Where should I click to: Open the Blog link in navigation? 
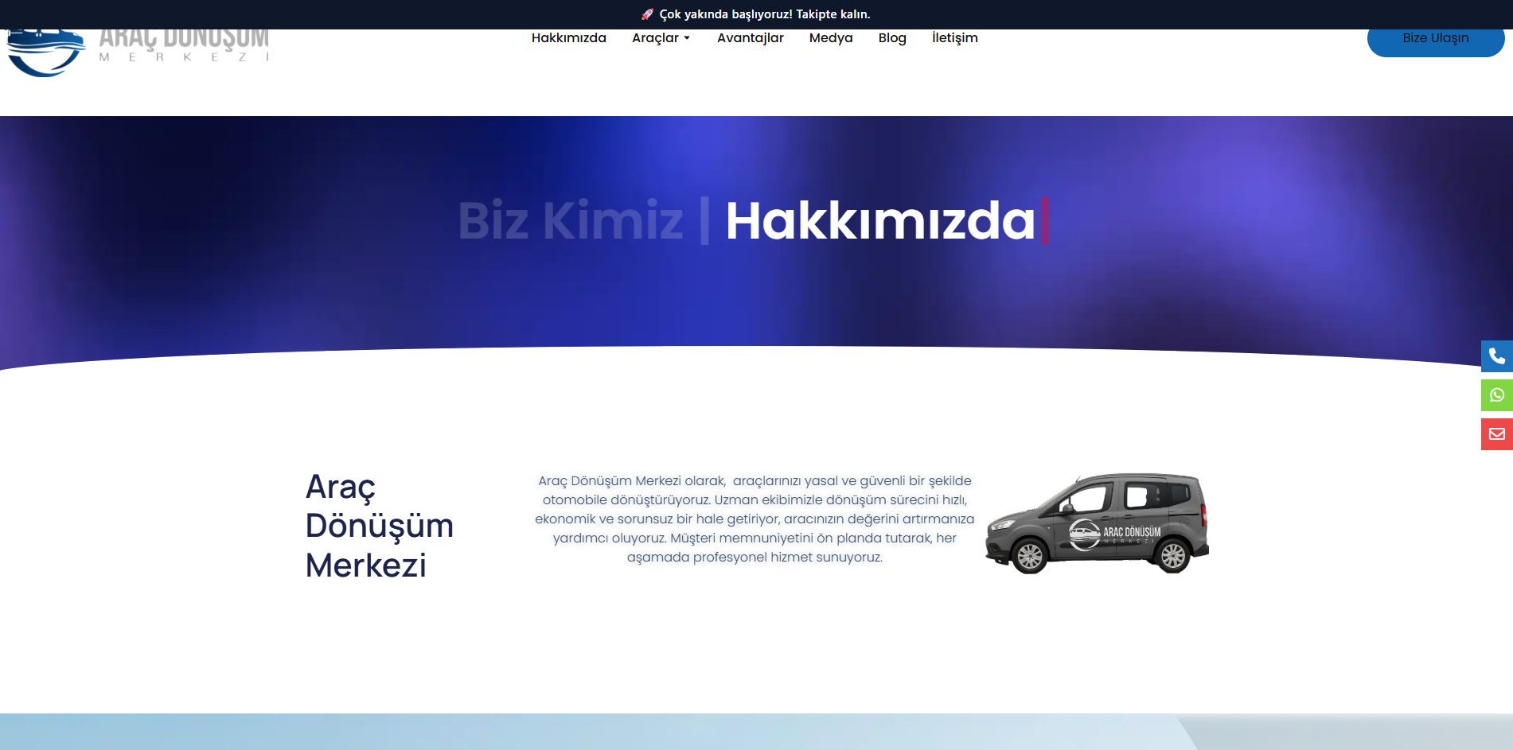[891, 38]
